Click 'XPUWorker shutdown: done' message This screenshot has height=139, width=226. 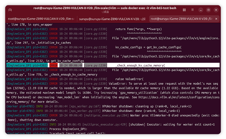click(122, 111)
